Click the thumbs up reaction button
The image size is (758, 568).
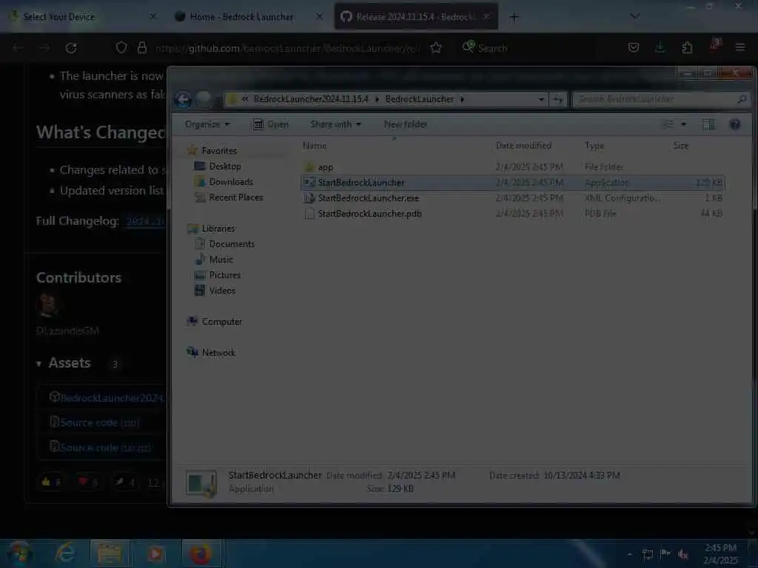[x=51, y=481]
